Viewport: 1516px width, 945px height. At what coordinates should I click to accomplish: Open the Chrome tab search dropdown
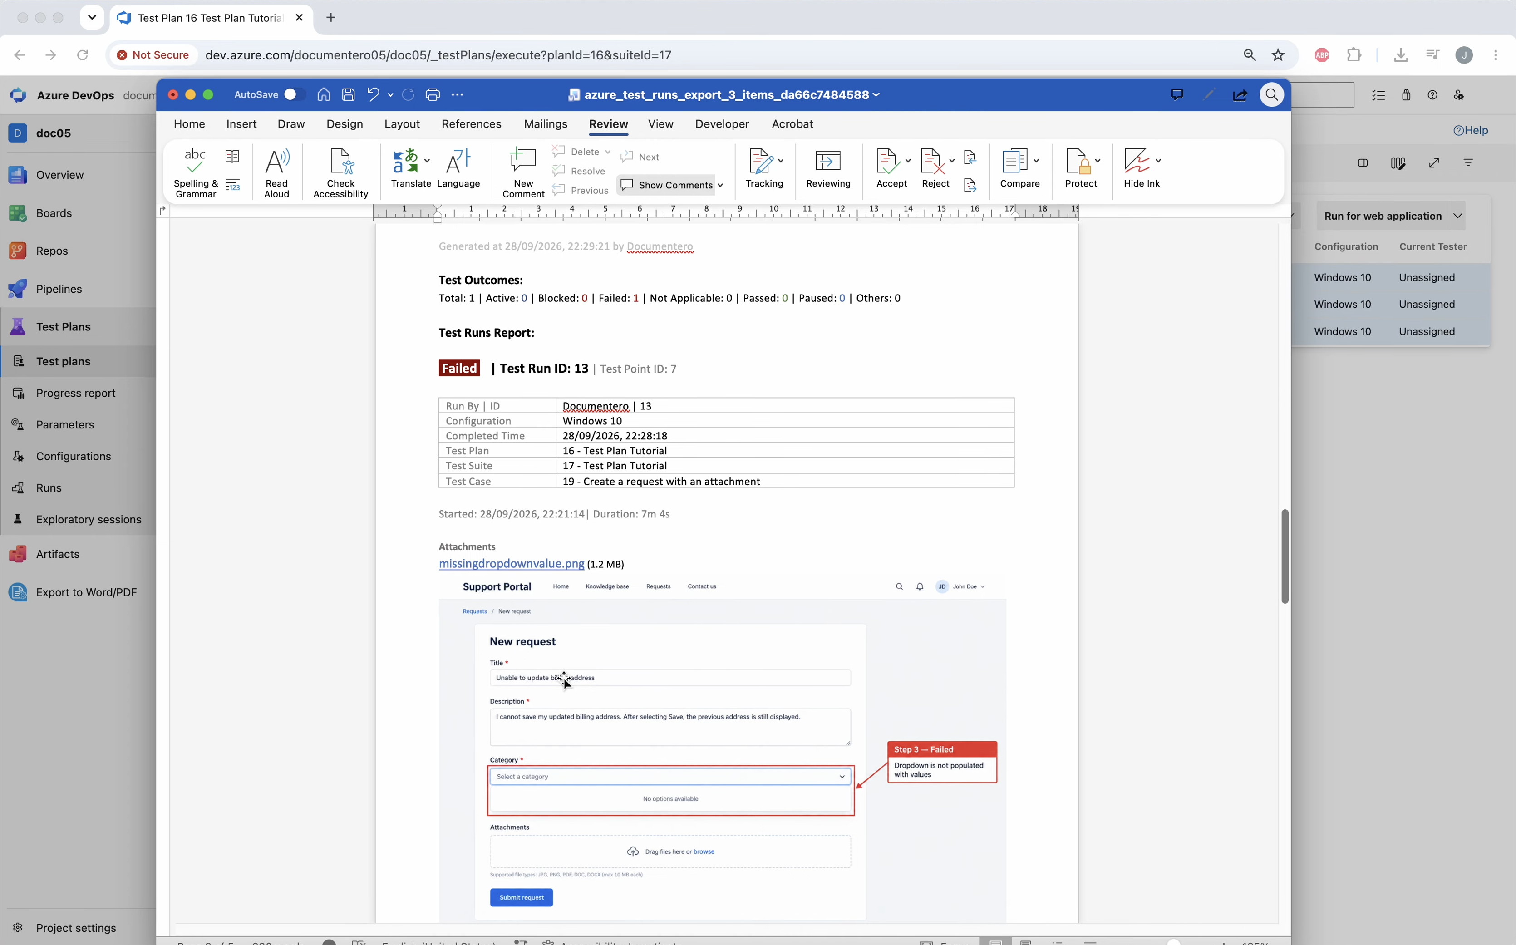(x=92, y=18)
